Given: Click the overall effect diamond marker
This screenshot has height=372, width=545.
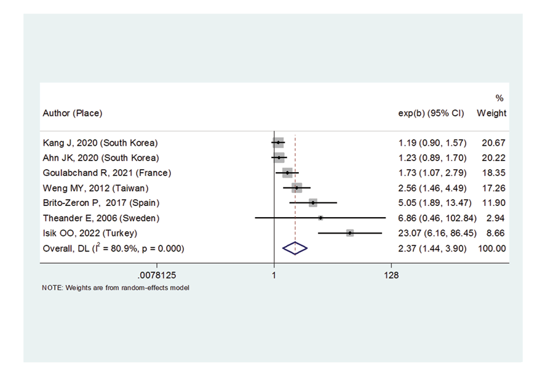Looking at the screenshot, I should (x=295, y=248).
